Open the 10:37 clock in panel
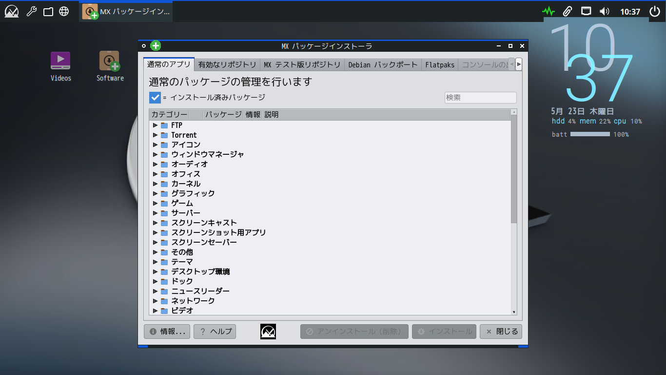Viewport: 666px width, 375px height. [630, 12]
